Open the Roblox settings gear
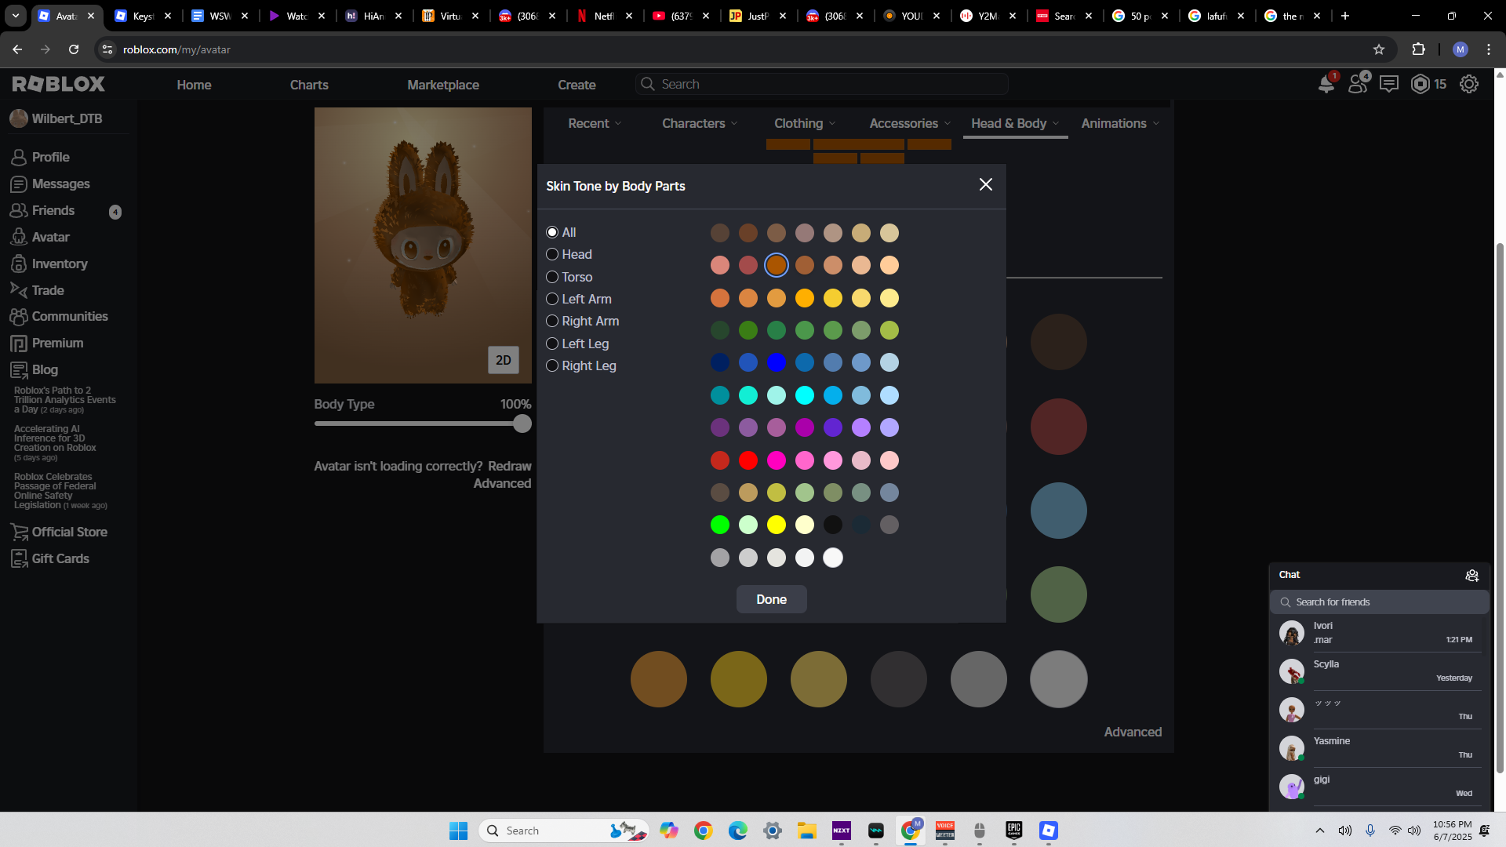This screenshot has height=847, width=1506. (1469, 84)
